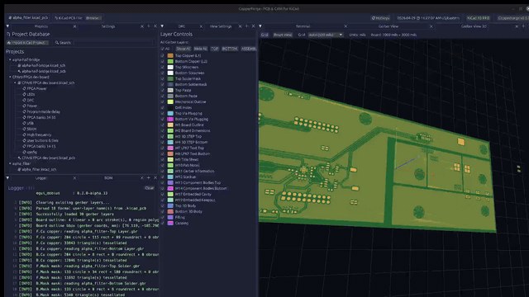Viewport: 529px width, 297px height.
Task: Switch to the DRC tab
Action: click(182, 26)
